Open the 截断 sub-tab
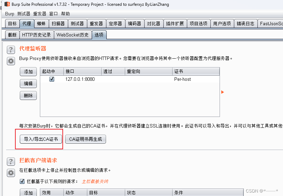The width and height of the screenshot is (283, 196). 12,35
